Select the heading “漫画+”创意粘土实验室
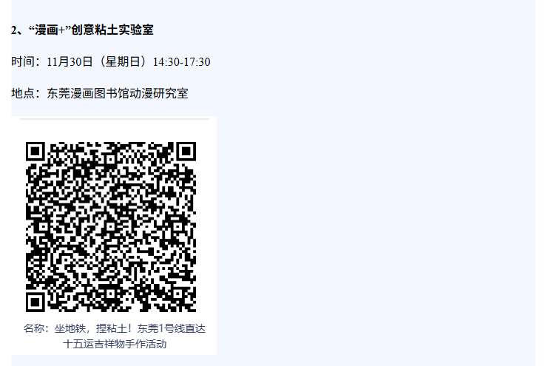Image resolution: width=548 pixels, height=366 pixels. point(91,30)
